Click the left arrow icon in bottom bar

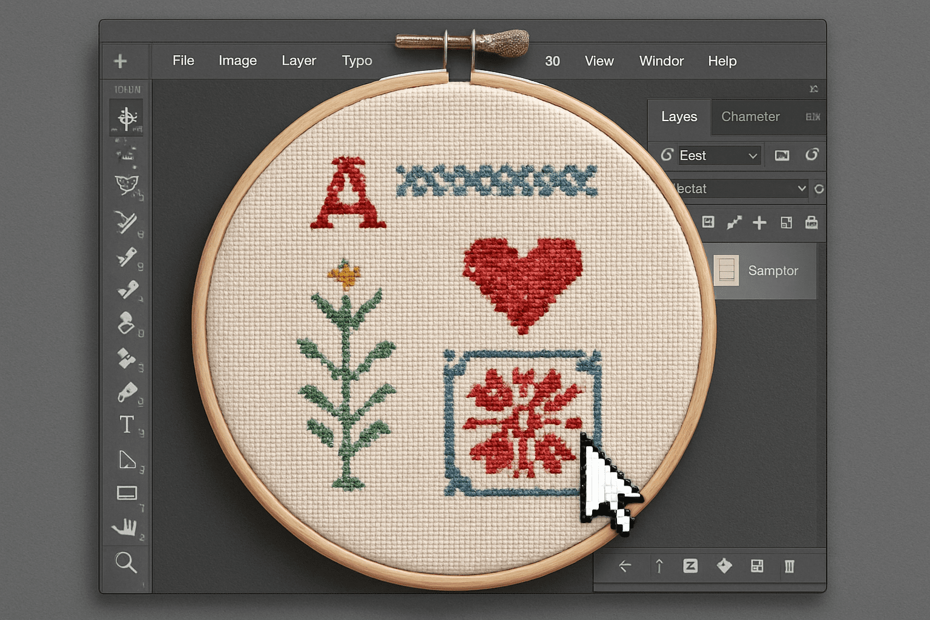pyautogui.click(x=625, y=566)
